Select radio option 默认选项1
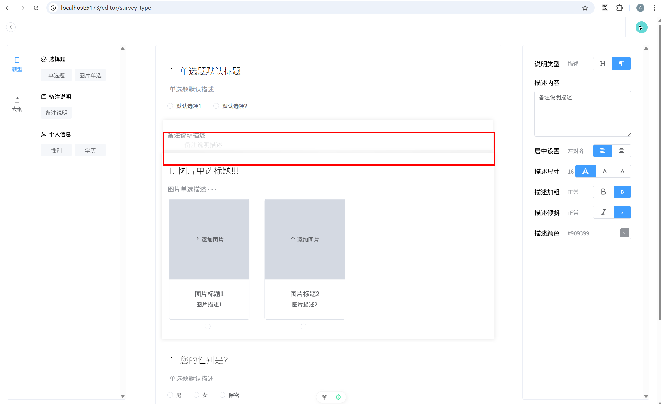 click(x=170, y=106)
